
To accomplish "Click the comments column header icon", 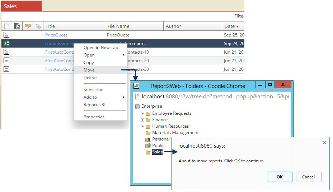I will coord(28,26).
